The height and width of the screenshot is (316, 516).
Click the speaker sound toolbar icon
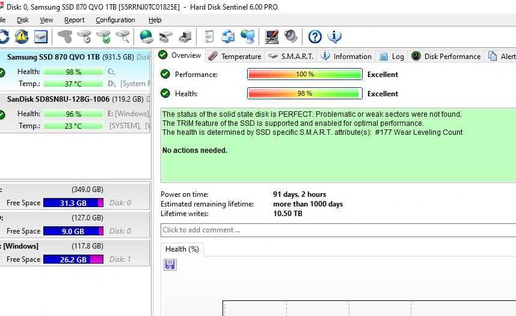click(x=291, y=36)
